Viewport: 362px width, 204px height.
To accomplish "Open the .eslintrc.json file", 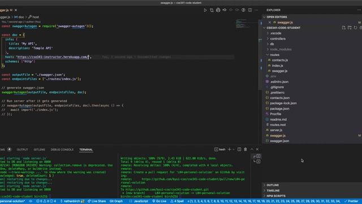I will [x=279, y=82].
